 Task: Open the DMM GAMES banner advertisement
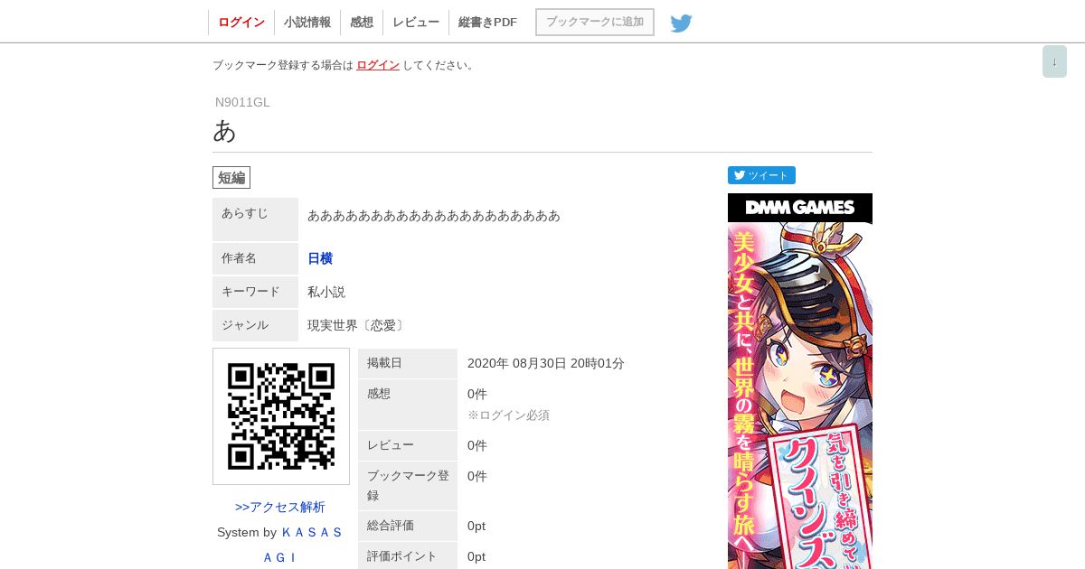(x=800, y=381)
